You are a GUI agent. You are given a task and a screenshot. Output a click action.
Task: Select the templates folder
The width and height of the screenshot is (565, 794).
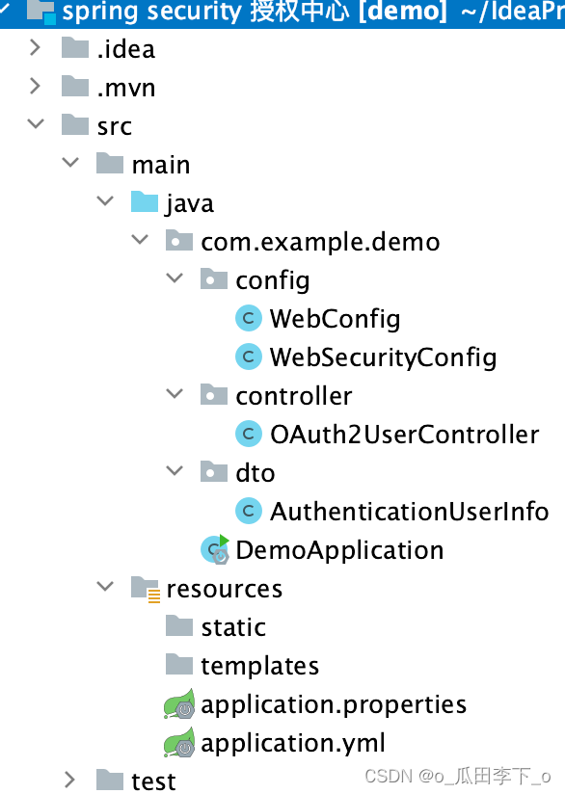click(260, 665)
